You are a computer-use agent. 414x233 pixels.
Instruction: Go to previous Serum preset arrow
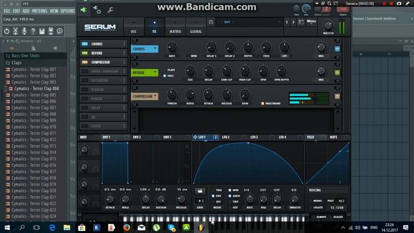pos(287,23)
